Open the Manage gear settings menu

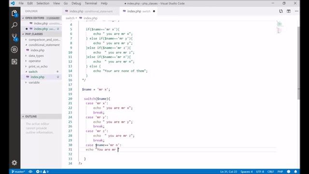tap(14, 163)
